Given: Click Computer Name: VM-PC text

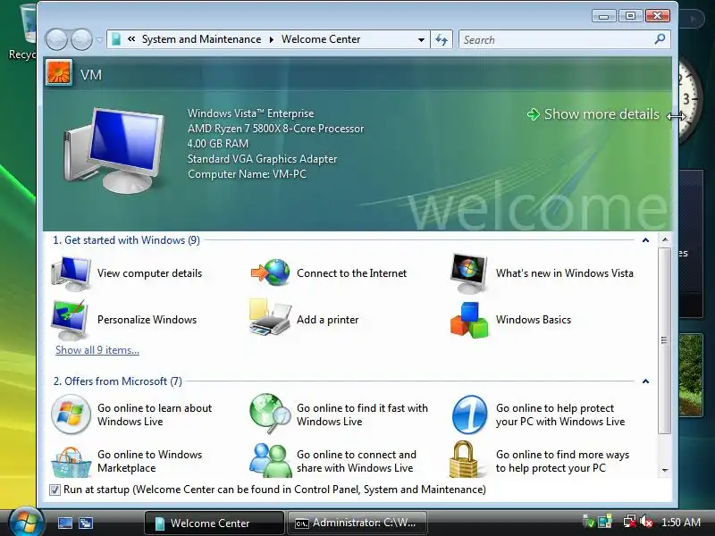Looking at the screenshot, I should pyautogui.click(x=247, y=174).
